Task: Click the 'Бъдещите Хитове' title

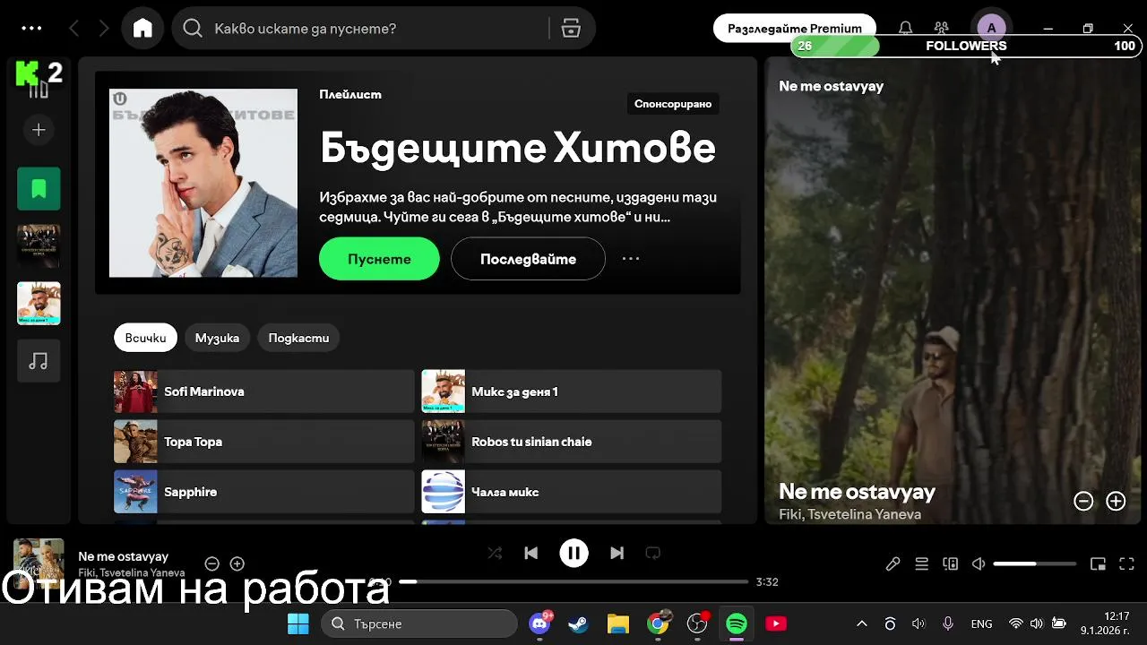Action: pos(518,148)
